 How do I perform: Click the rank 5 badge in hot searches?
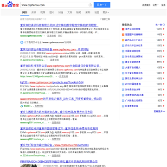(123, 51)
